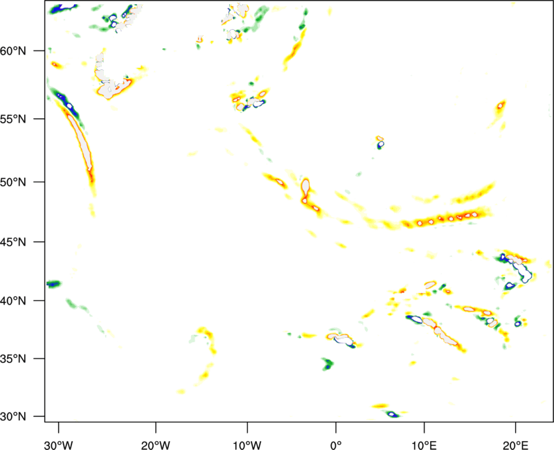
Task: Click the 10°W longitude label
Action: click(247, 445)
